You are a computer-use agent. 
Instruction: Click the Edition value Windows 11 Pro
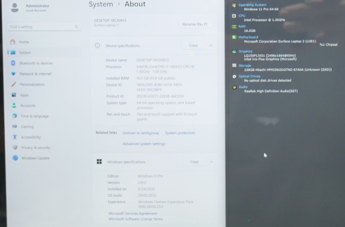point(151,176)
